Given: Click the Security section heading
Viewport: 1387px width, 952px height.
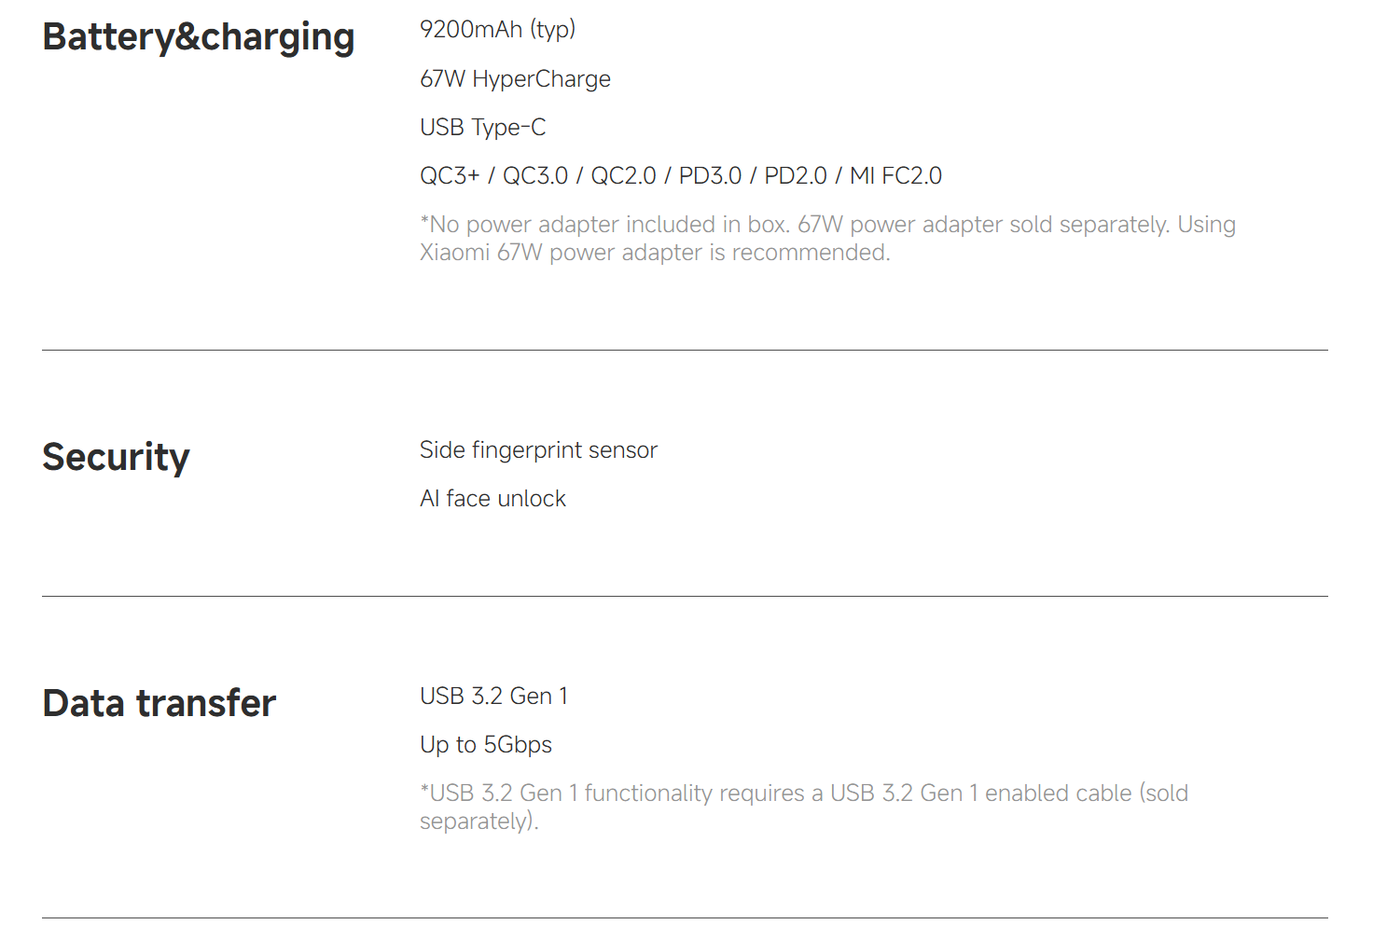Looking at the screenshot, I should [116, 457].
